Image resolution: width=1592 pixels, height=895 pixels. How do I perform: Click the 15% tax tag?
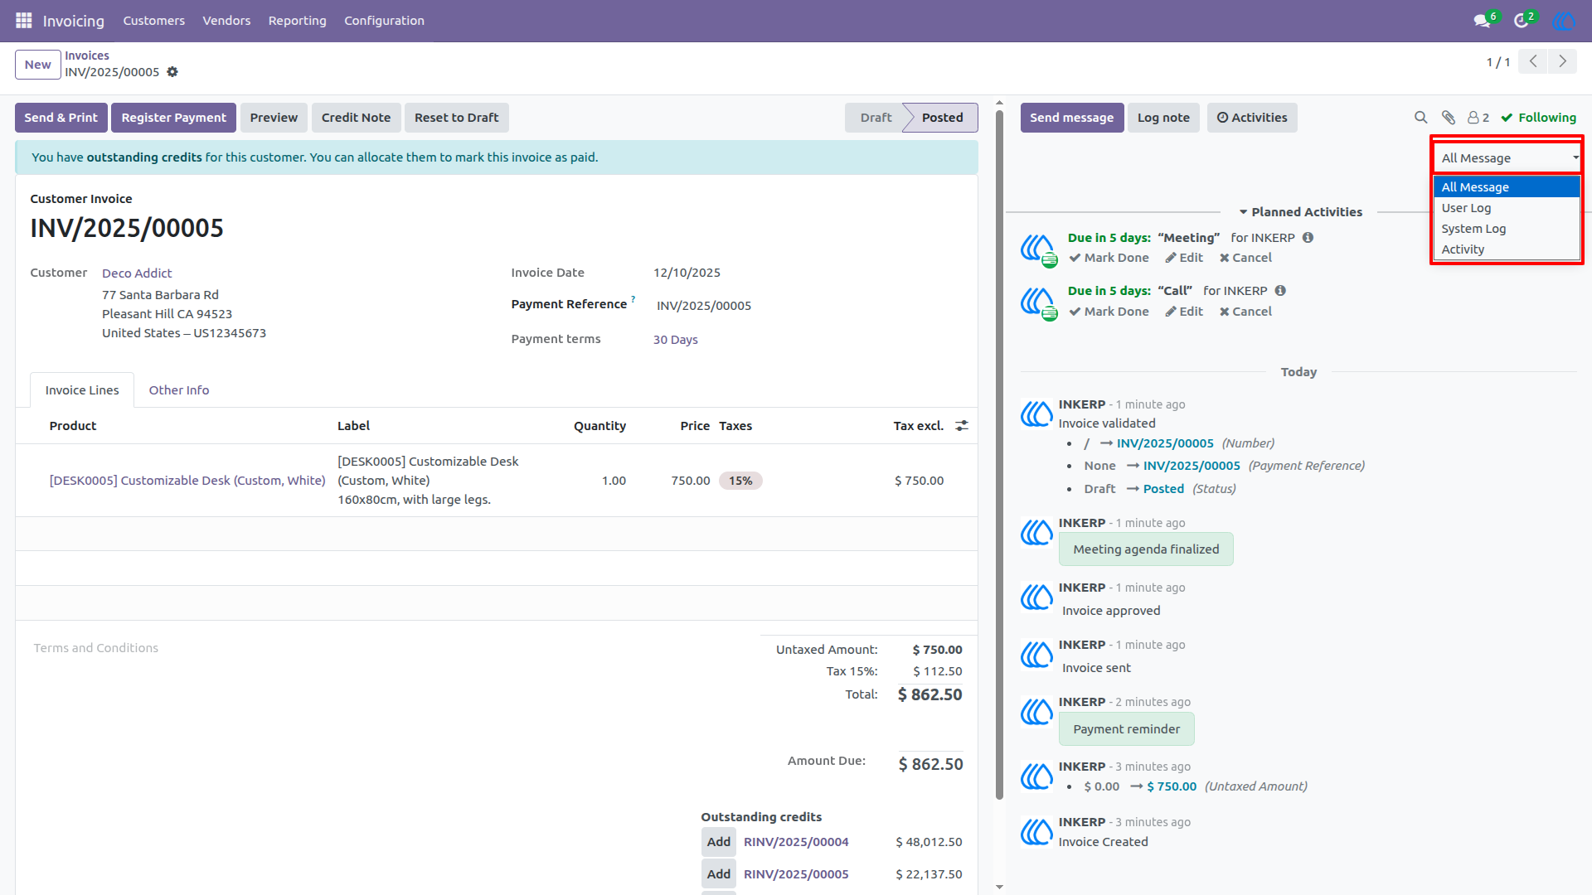click(x=740, y=481)
